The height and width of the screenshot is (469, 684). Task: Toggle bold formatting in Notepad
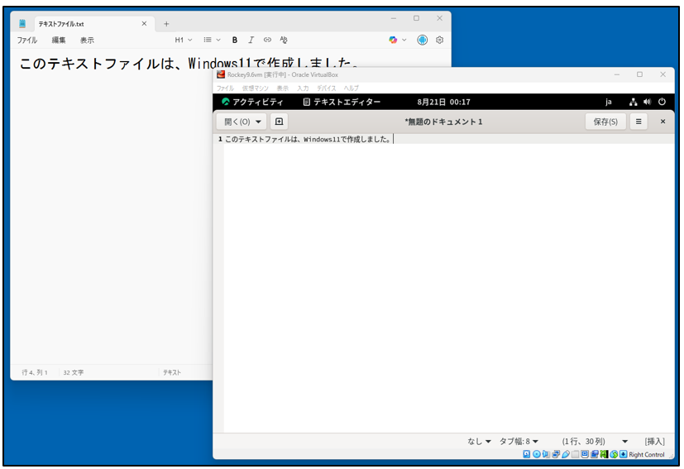coord(235,40)
